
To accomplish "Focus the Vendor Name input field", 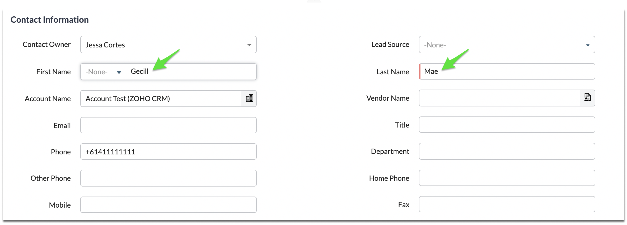I will [499, 98].
